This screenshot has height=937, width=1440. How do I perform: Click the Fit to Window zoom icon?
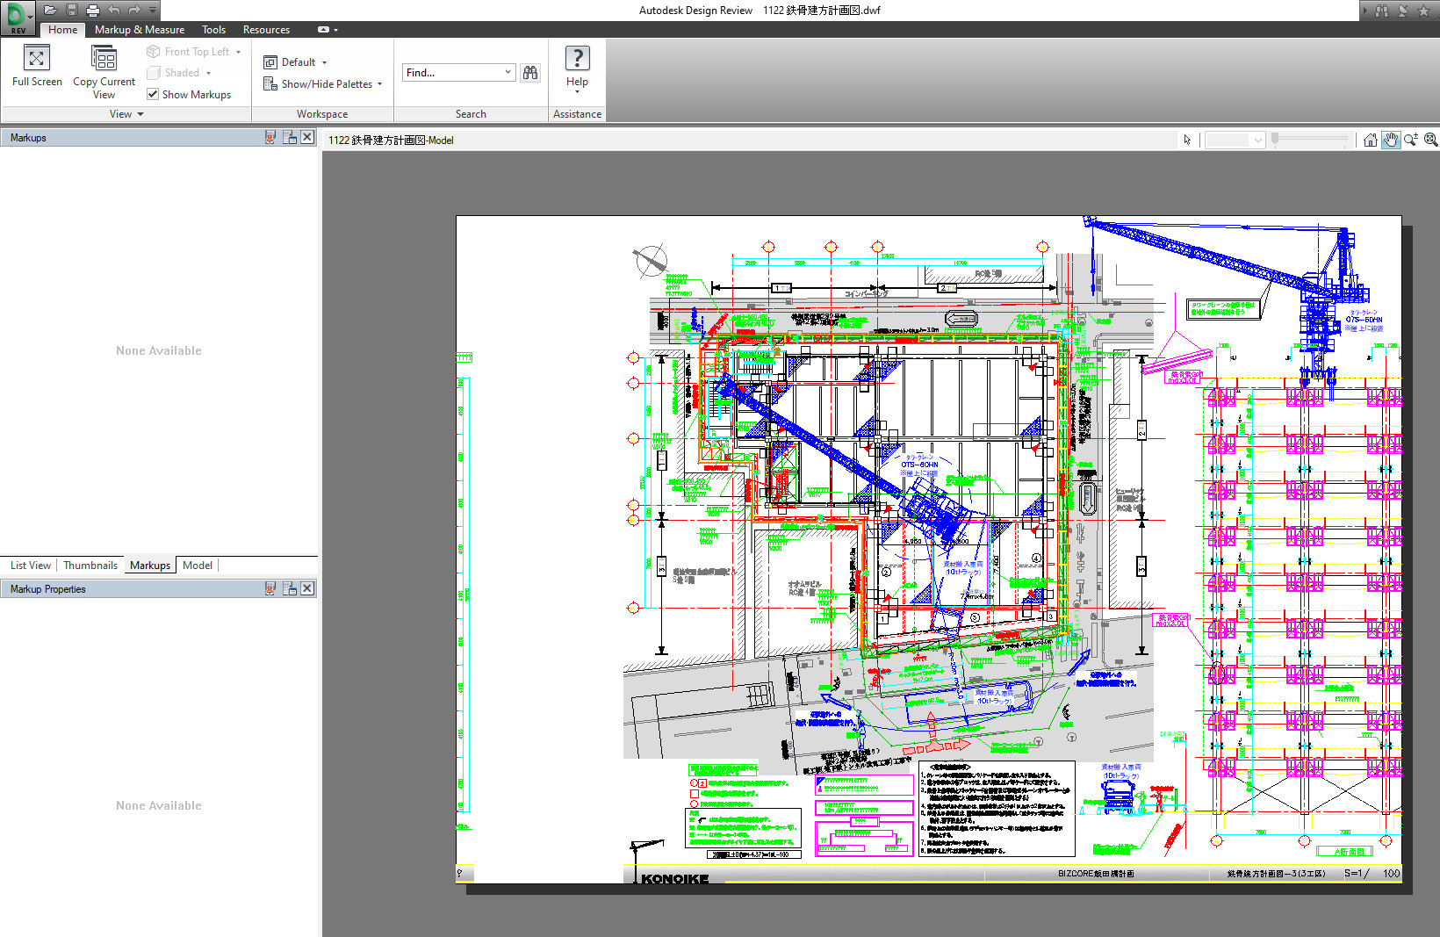[1430, 140]
